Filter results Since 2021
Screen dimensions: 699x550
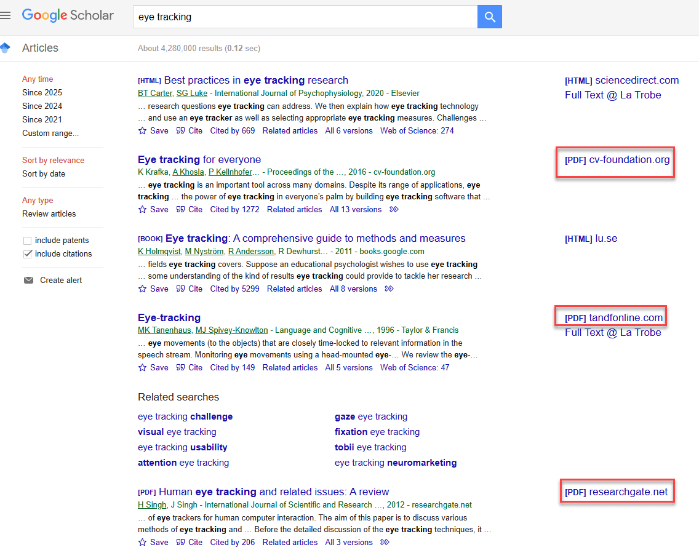pos(42,119)
